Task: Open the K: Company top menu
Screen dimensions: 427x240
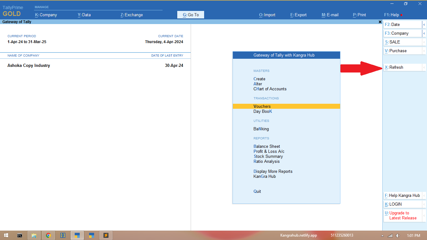Action: 46,15
